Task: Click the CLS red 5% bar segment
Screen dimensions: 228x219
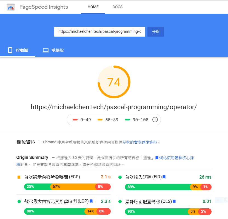Action: 205,211
